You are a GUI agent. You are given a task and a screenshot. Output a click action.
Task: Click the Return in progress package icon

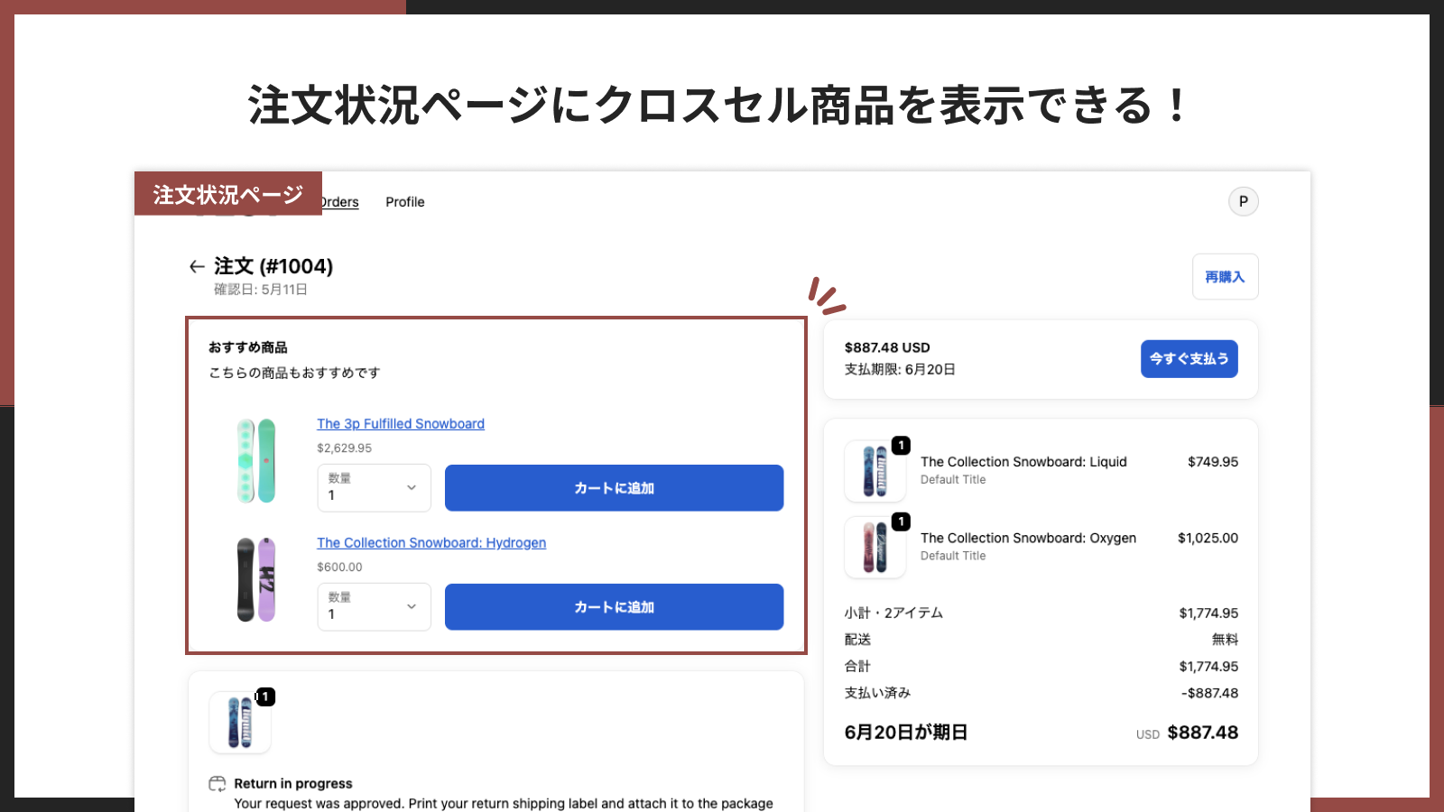tap(218, 783)
